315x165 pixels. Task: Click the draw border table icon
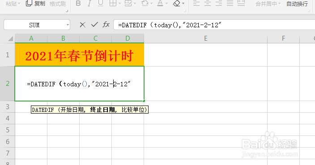[128, 4]
